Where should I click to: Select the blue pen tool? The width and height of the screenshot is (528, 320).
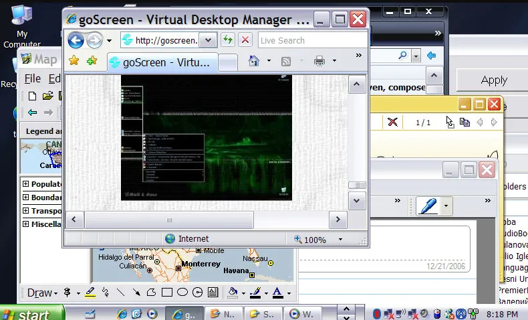click(428, 206)
